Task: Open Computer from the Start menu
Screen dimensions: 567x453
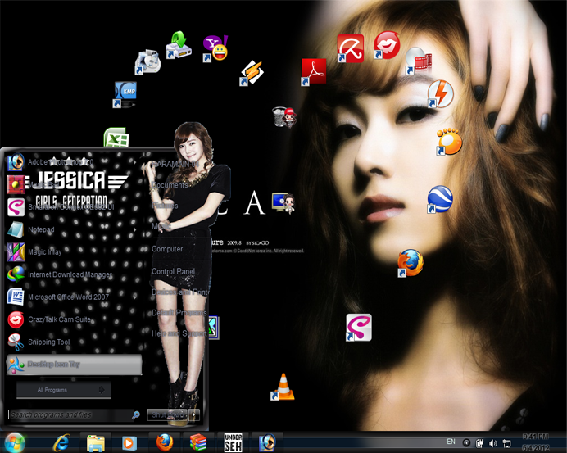Action: (x=167, y=249)
